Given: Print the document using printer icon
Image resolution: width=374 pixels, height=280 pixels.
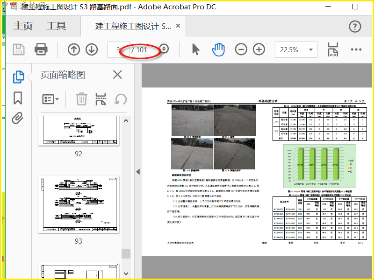Looking at the screenshot, I should [x=41, y=49].
